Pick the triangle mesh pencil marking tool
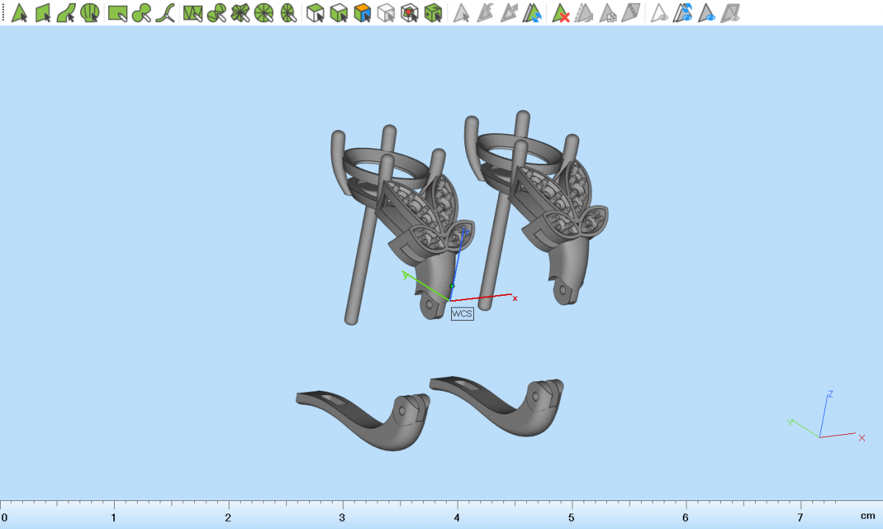 click(x=193, y=13)
